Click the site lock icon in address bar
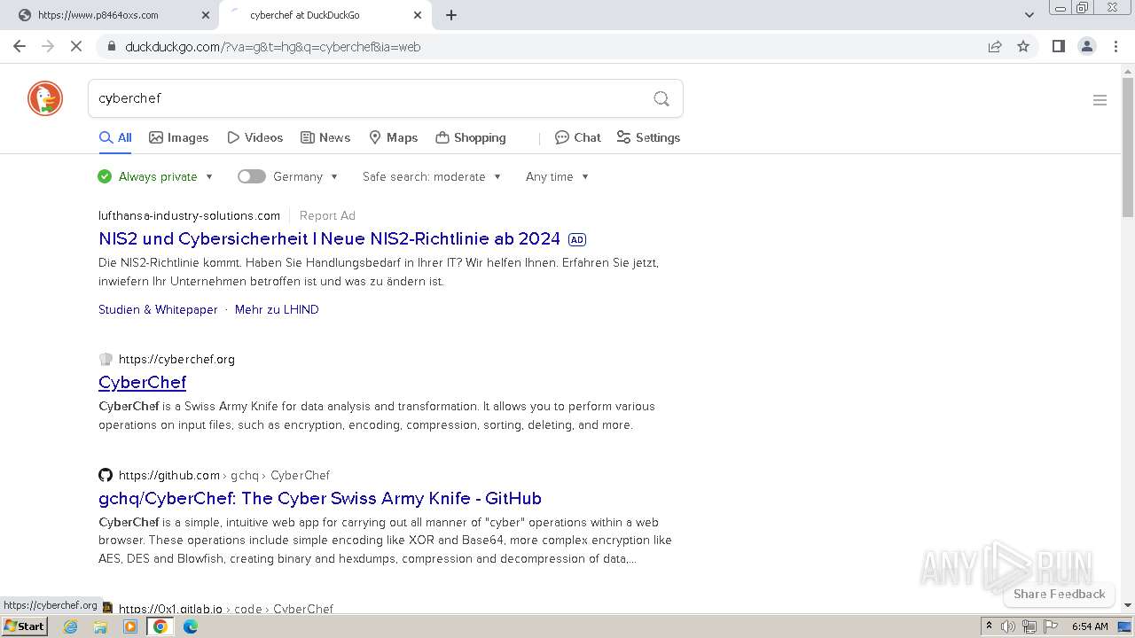This screenshot has height=638, width=1135. [x=111, y=47]
